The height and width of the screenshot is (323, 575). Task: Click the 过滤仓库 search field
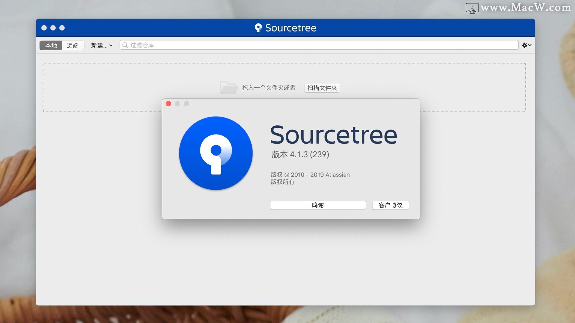(x=319, y=45)
